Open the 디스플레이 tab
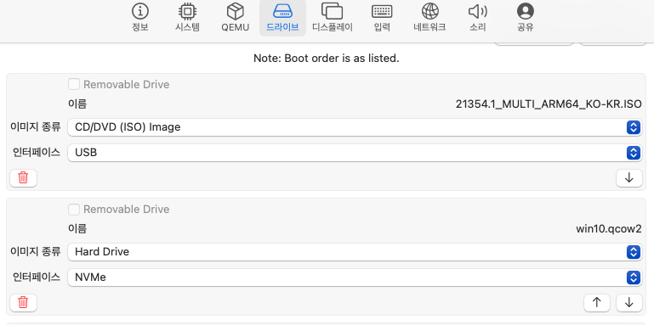654x325 pixels. click(333, 18)
